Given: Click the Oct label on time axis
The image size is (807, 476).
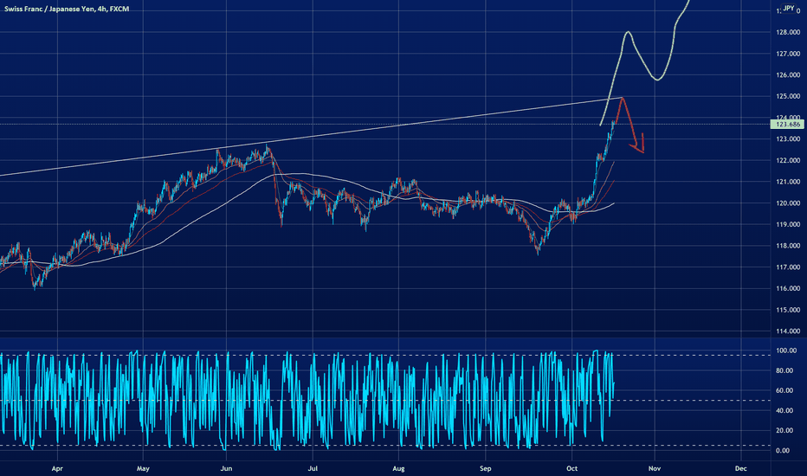Looking at the screenshot, I should point(571,468).
